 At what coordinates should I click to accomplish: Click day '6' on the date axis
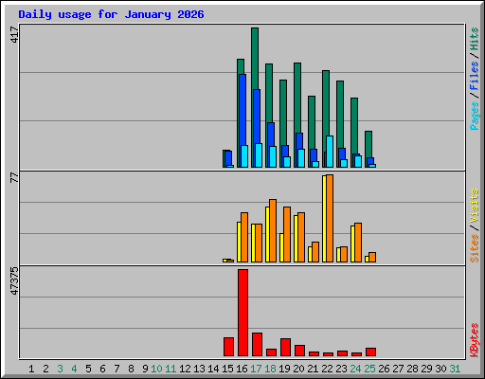click(102, 369)
